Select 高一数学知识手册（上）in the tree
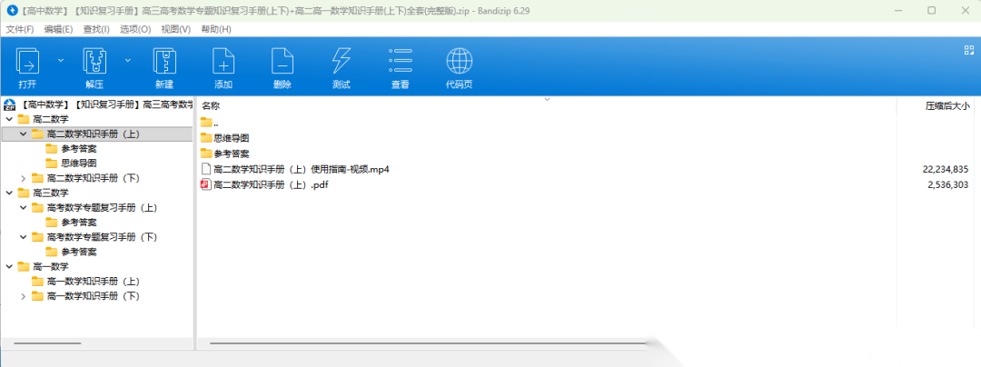 pyautogui.click(x=93, y=281)
